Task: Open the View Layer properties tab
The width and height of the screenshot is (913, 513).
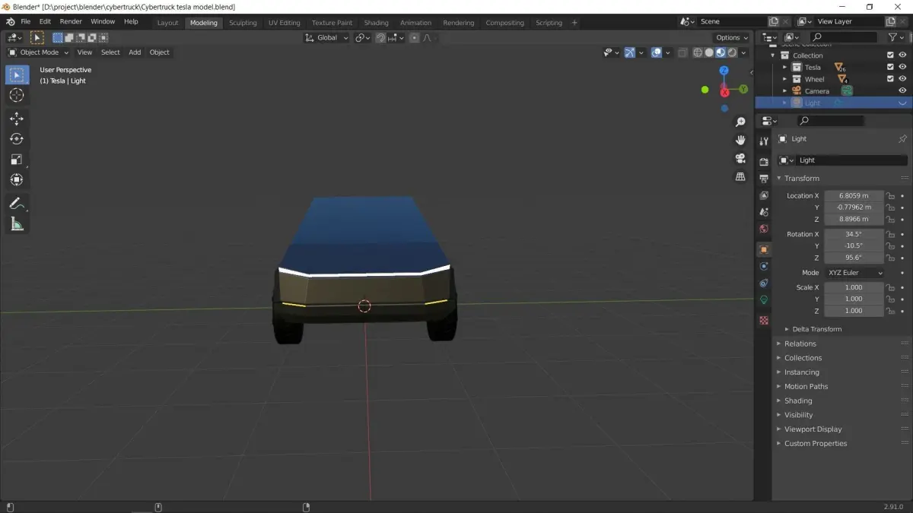Action: tap(764, 196)
